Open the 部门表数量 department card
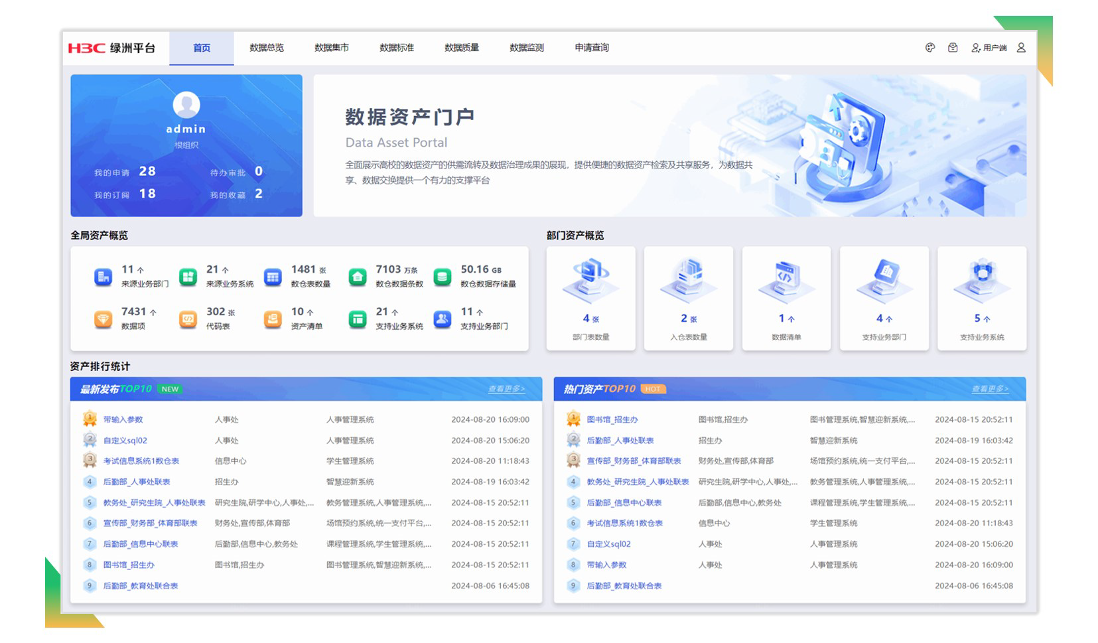The width and height of the screenshot is (1098, 643). tap(590, 298)
